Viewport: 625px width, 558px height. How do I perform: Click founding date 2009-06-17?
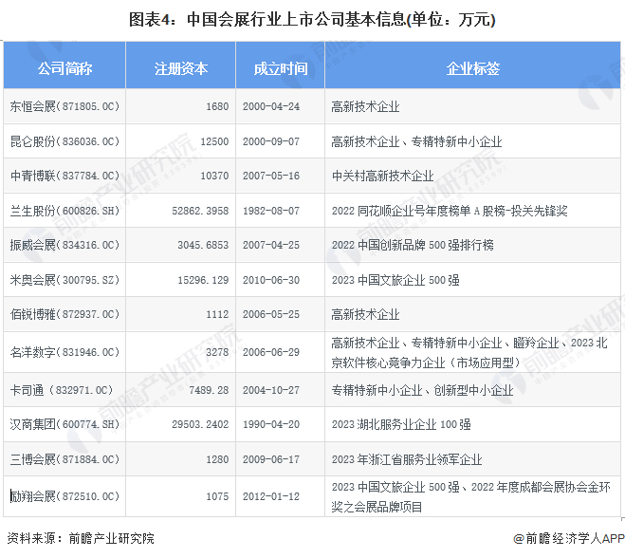(271, 459)
